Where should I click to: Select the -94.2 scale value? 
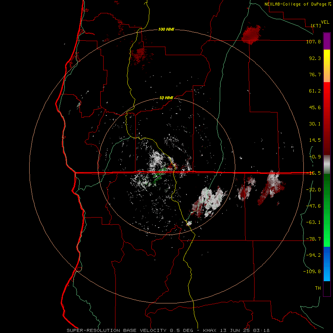(x=313, y=255)
